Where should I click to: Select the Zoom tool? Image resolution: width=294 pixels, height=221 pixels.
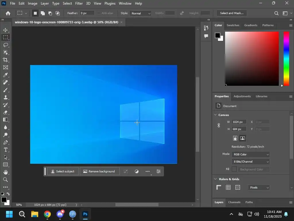[x=5, y=180]
